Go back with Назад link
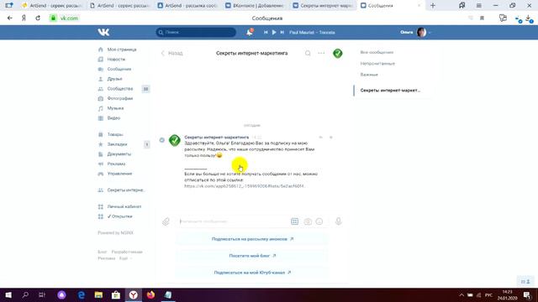Image resolution: width=538 pixels, height=302 pixels. (x=172, y=53)
